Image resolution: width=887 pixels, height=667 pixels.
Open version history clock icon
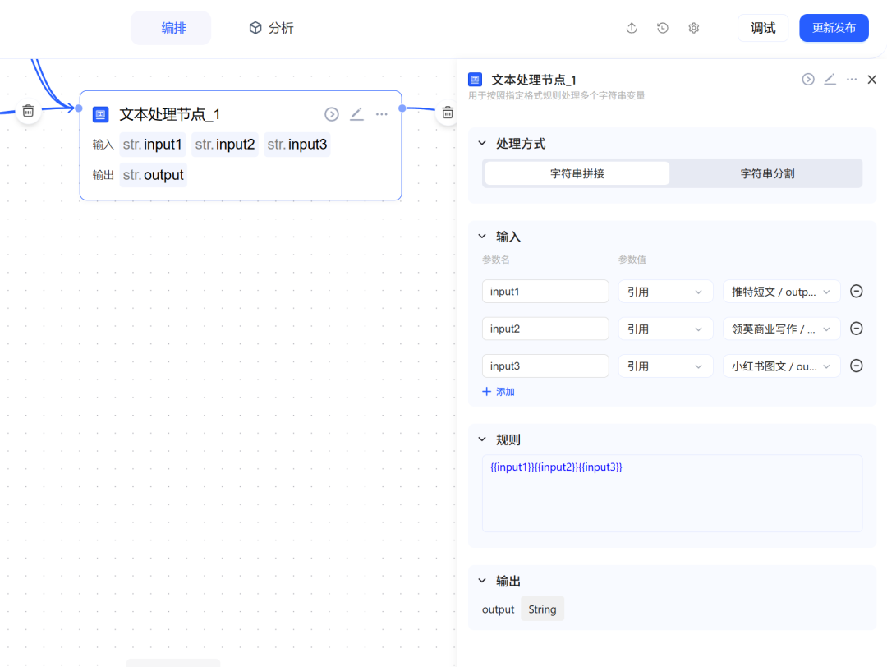(x=663, y=28)
